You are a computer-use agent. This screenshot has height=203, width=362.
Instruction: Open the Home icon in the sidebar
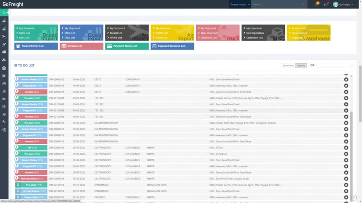[4, 12]
